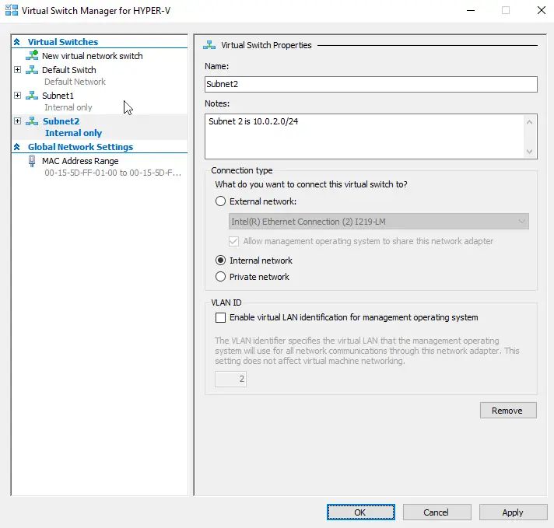Click Internal only text under Subnet2
554x528 pixels.
73,133
